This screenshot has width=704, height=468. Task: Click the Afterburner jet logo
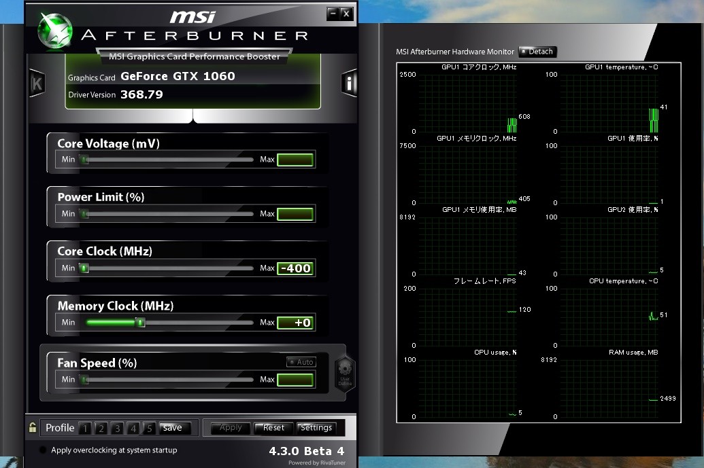click(x=55, y=31)
